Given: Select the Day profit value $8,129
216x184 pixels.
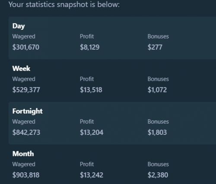Looking at the screenshot, I should (x=90, y=47).
